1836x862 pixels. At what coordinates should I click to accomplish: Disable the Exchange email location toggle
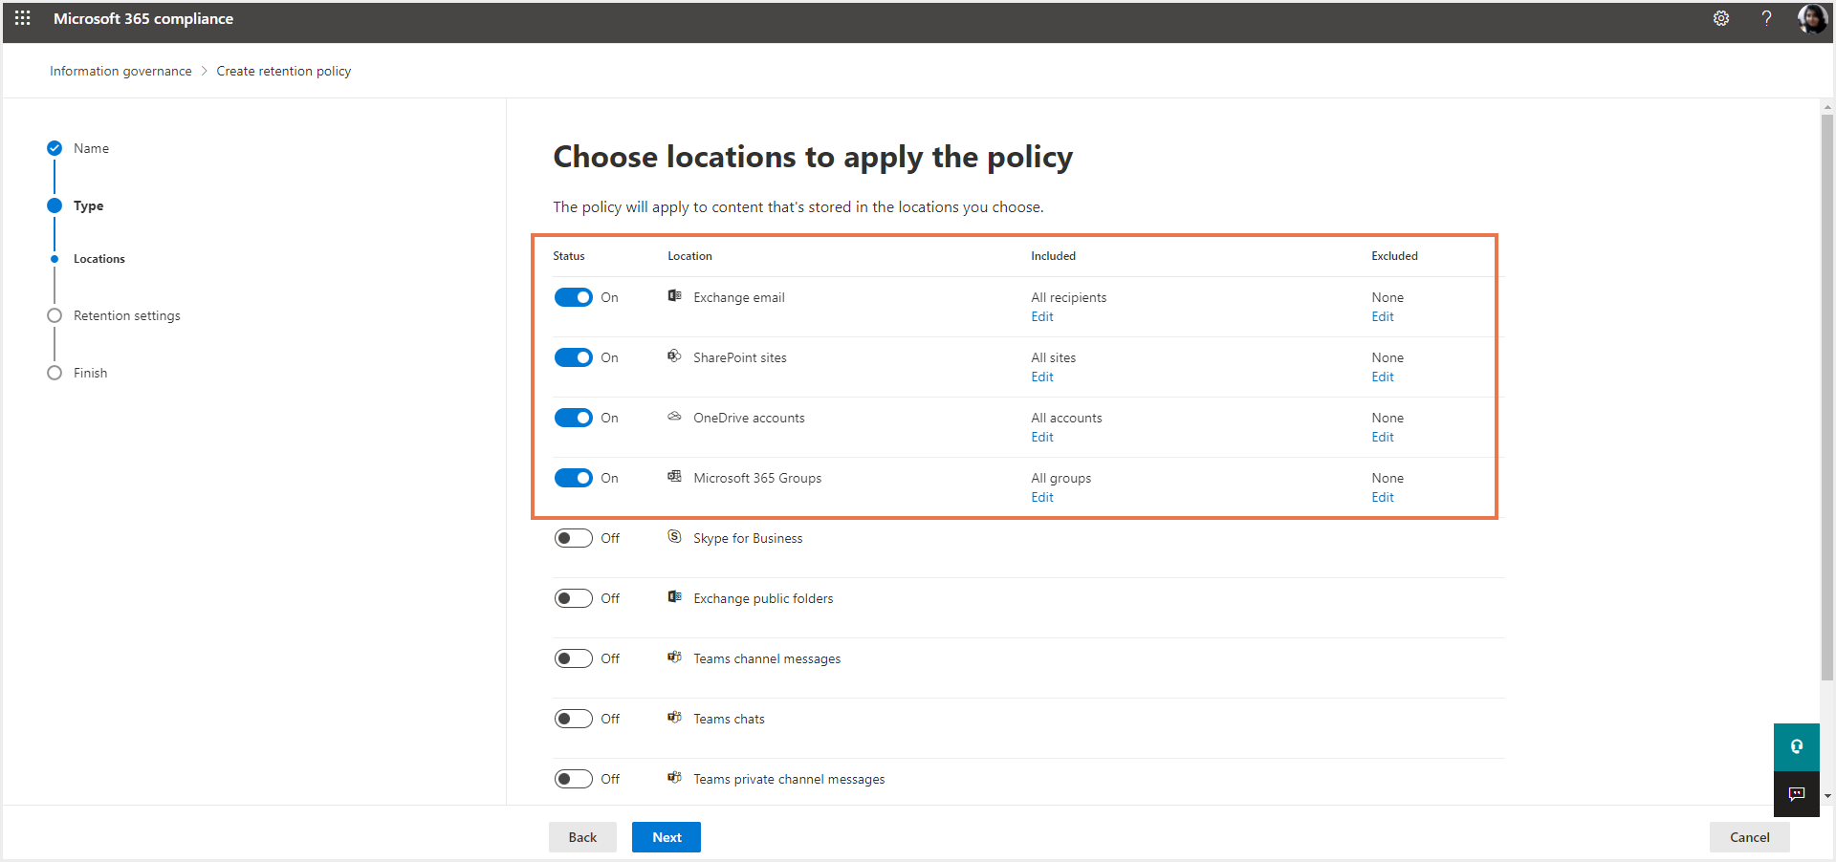point(573,297)
